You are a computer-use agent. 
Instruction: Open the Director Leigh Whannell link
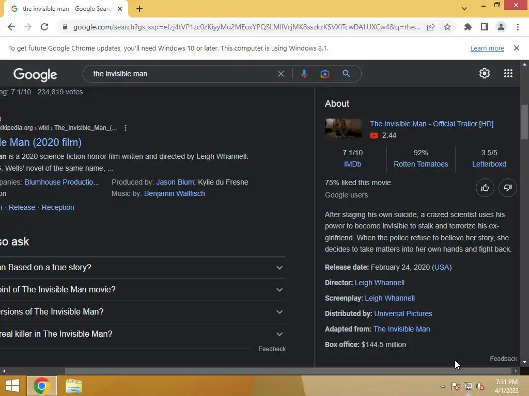click(x=380, y=283)
